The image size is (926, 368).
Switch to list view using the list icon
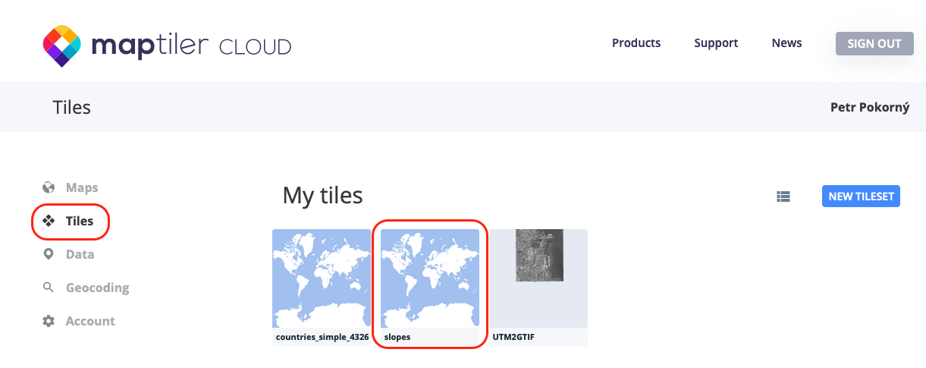click(783, 197)
